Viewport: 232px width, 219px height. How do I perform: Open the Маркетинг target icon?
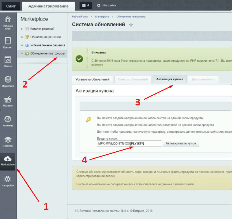pos(8,79)
